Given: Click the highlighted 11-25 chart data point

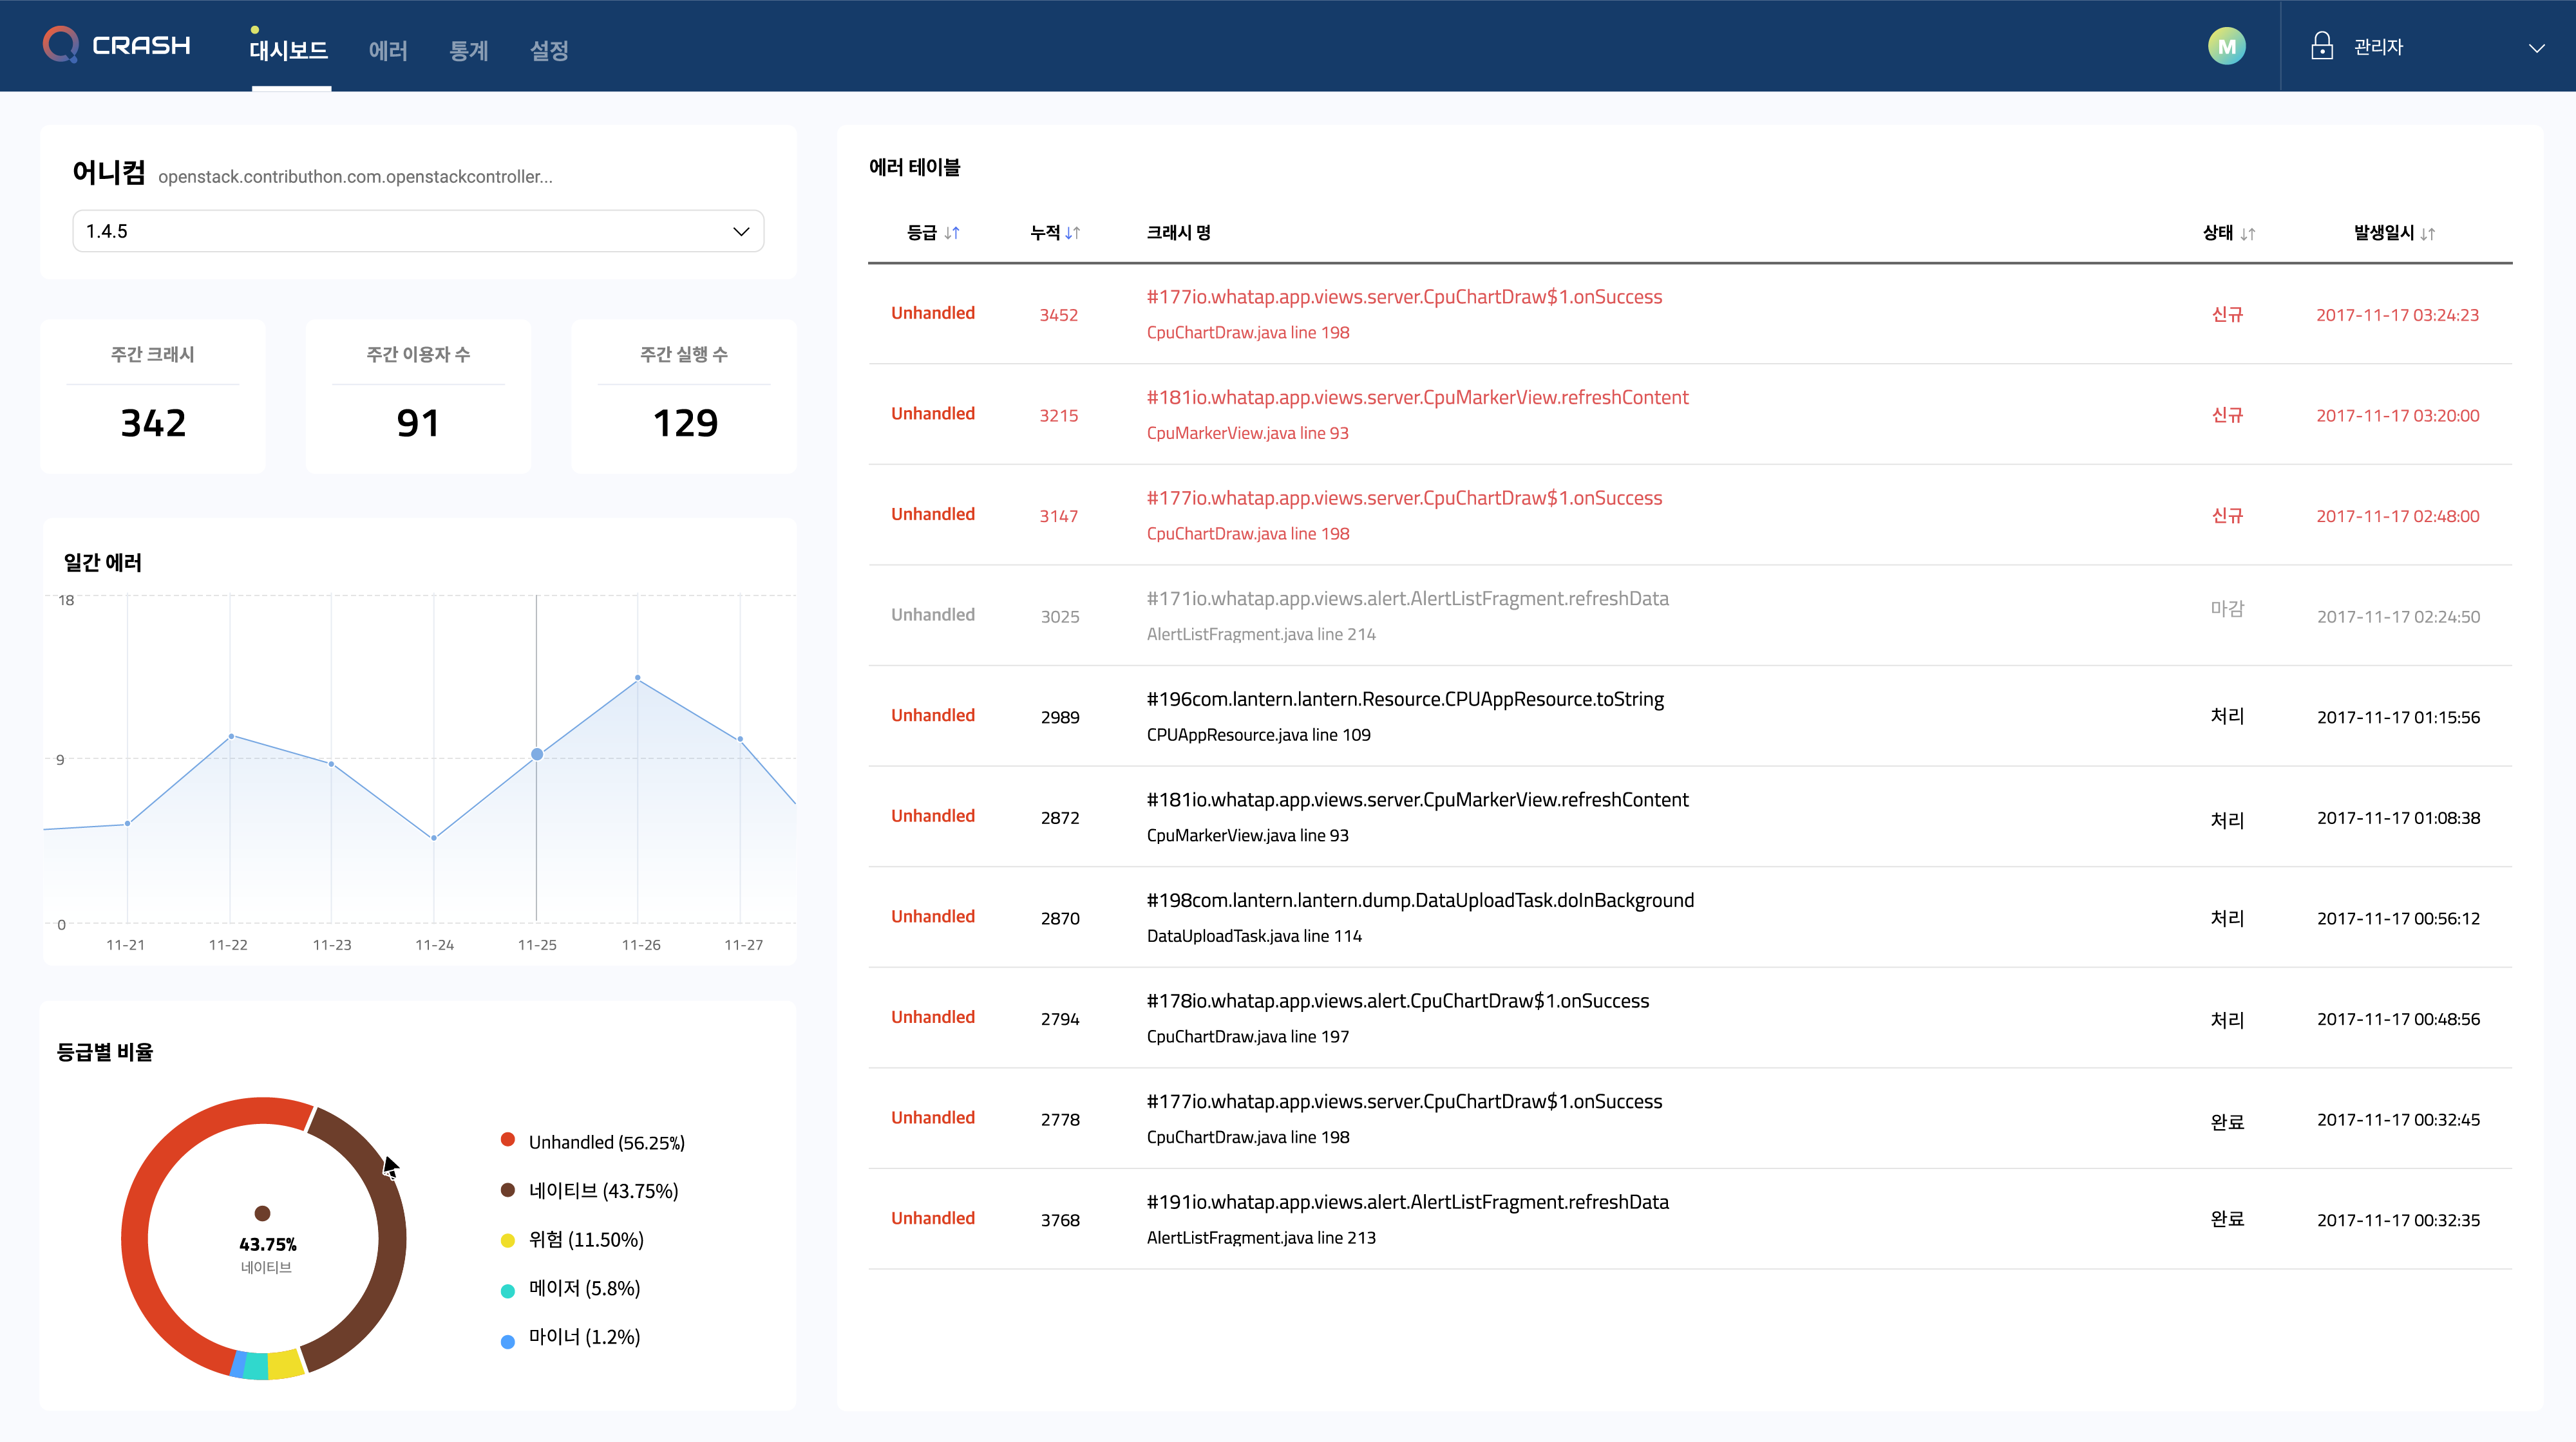Looking at the screenshot, I should coord(537,754).
